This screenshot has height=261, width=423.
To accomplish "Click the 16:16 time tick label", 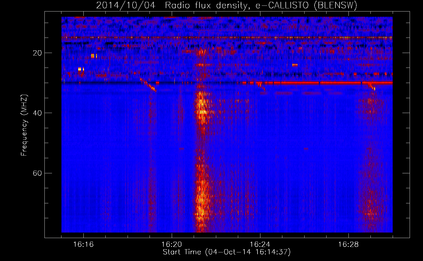I will pos(83,244).
